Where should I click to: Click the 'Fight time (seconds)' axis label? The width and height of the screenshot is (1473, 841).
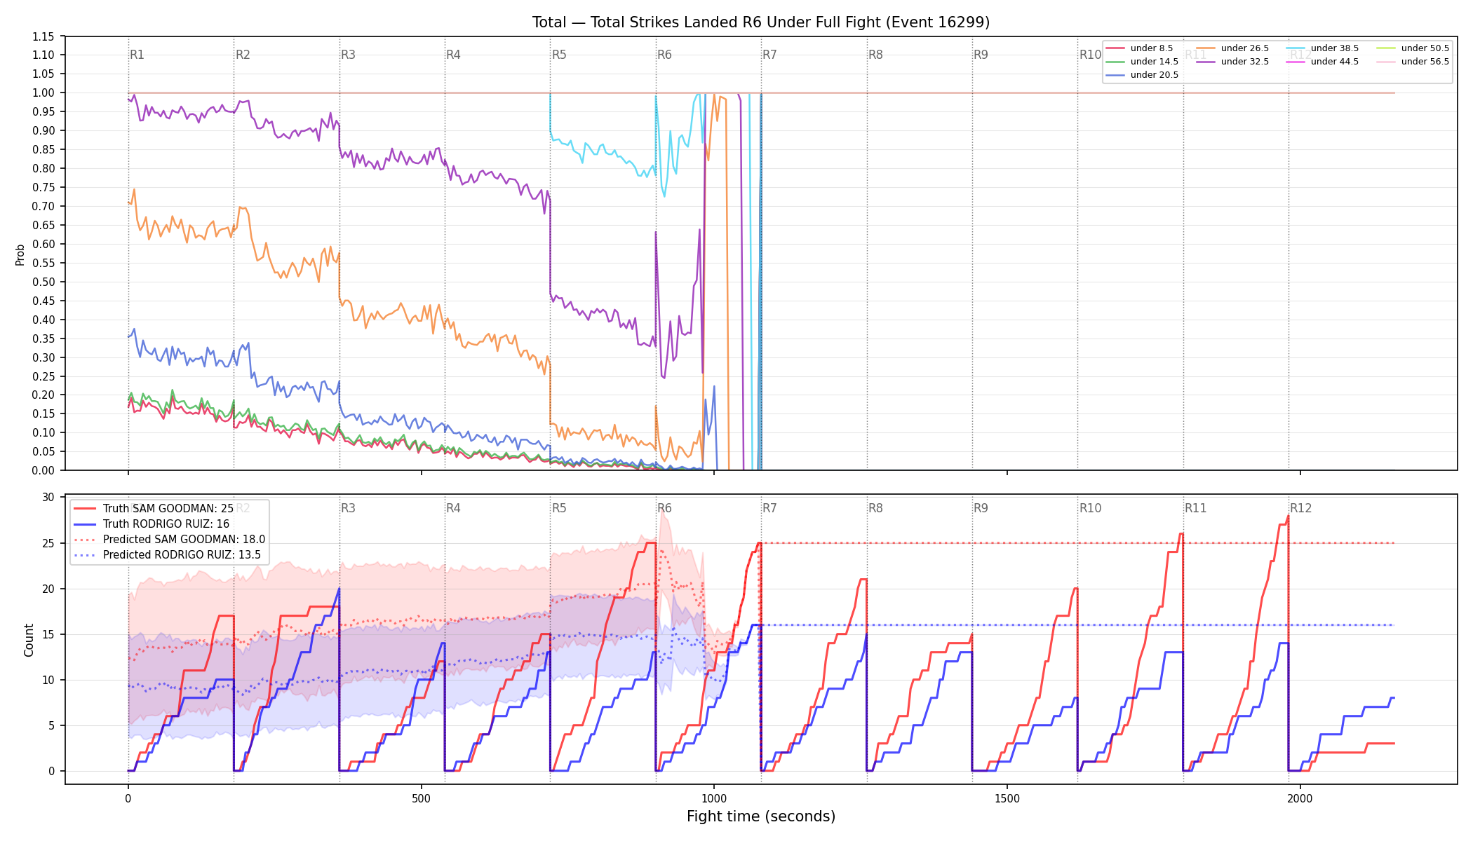pyautogui.click(x=761, y=816)
